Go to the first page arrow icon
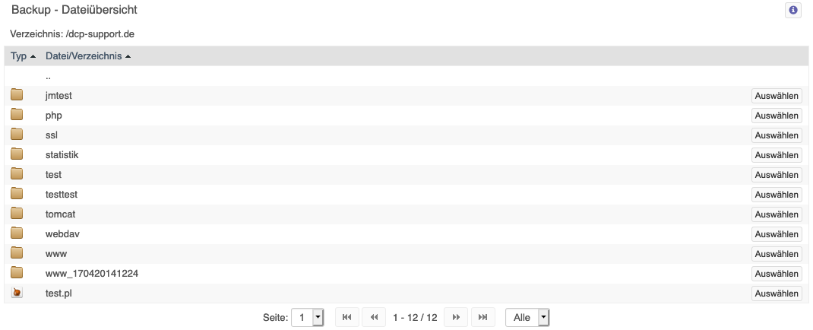The height and width of the screenshot is (330, 813). click(x=347, y=317)
